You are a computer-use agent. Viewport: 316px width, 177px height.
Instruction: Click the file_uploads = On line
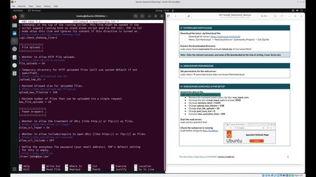coord(32,63)
